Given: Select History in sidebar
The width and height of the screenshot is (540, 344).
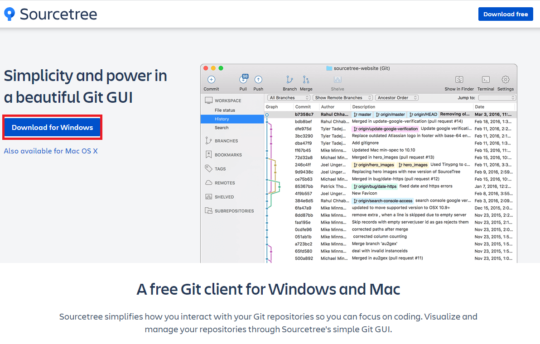Looking at the screenshot, I should pyautogui.click(x=232, y=119).
